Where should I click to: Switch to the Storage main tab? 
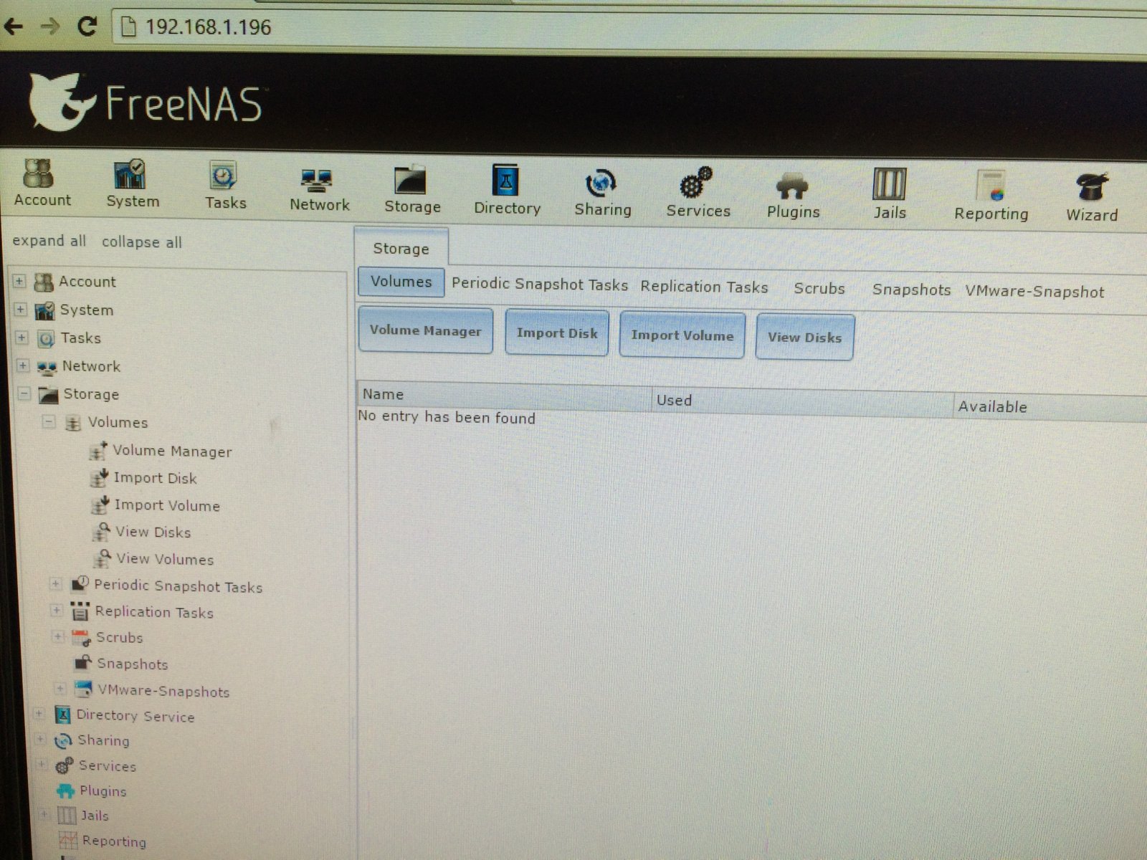pyautogui.click(x=401, y=249)
